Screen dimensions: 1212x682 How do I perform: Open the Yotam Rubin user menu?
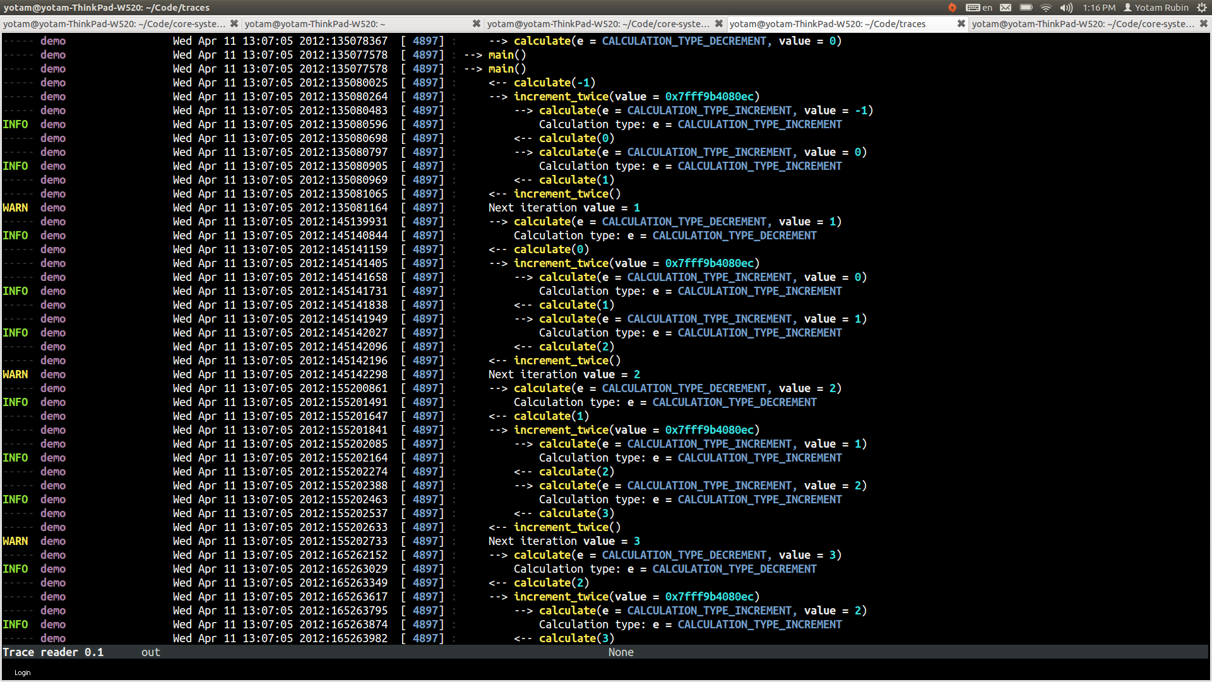click(x=1156, y=8)
